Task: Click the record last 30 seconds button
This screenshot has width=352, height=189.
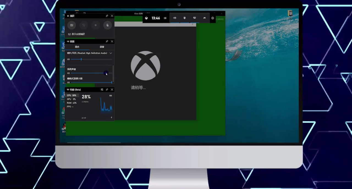Action: pyautogui.click(x=84, y=25)
